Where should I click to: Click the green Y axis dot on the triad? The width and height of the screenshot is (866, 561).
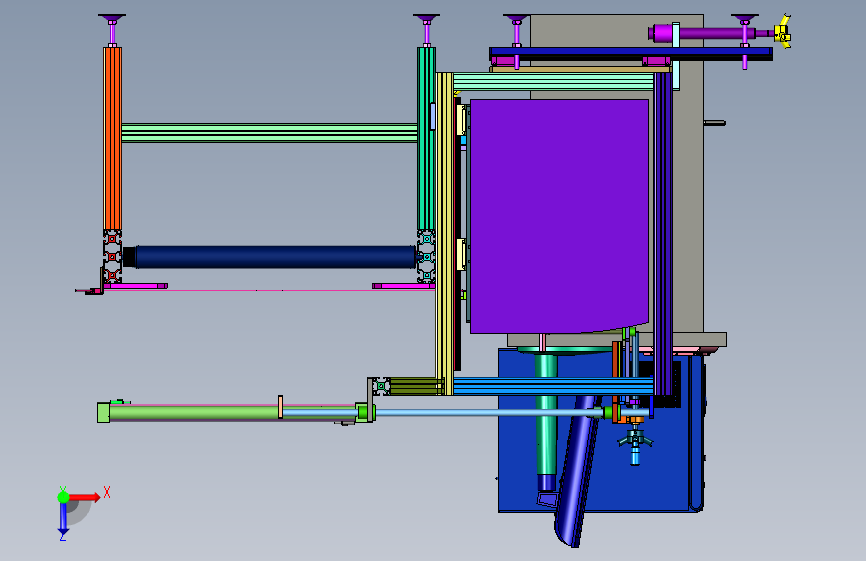[63, 497]
